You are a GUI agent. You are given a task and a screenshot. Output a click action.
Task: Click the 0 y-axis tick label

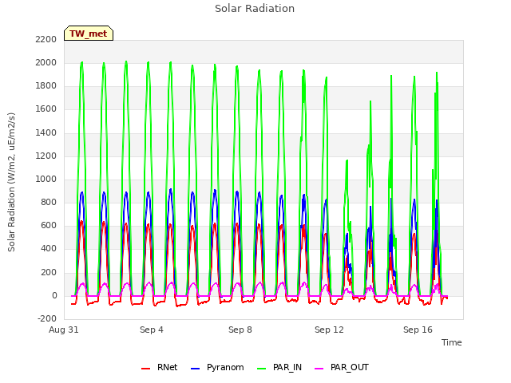[x=54, y=296]
